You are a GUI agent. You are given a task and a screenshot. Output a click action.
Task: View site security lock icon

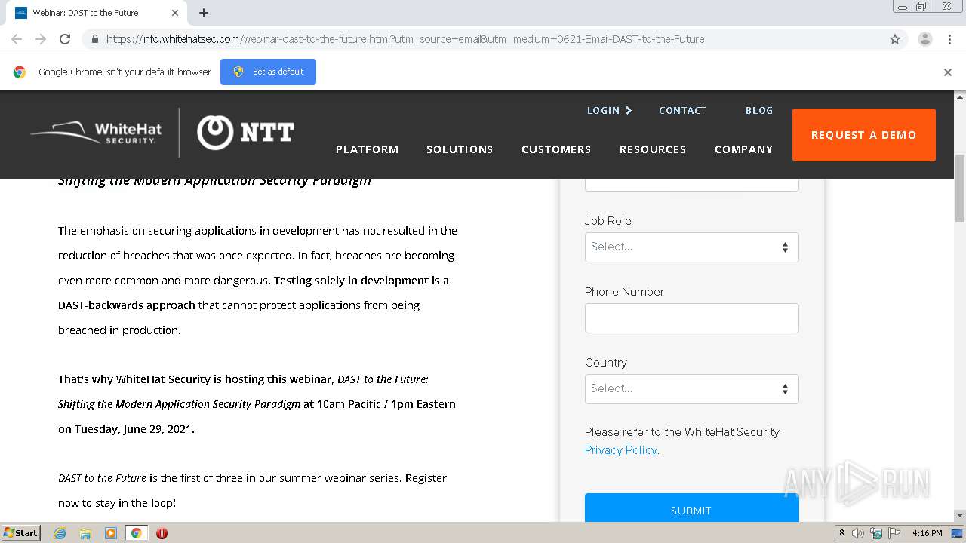[x=94, y=39]
